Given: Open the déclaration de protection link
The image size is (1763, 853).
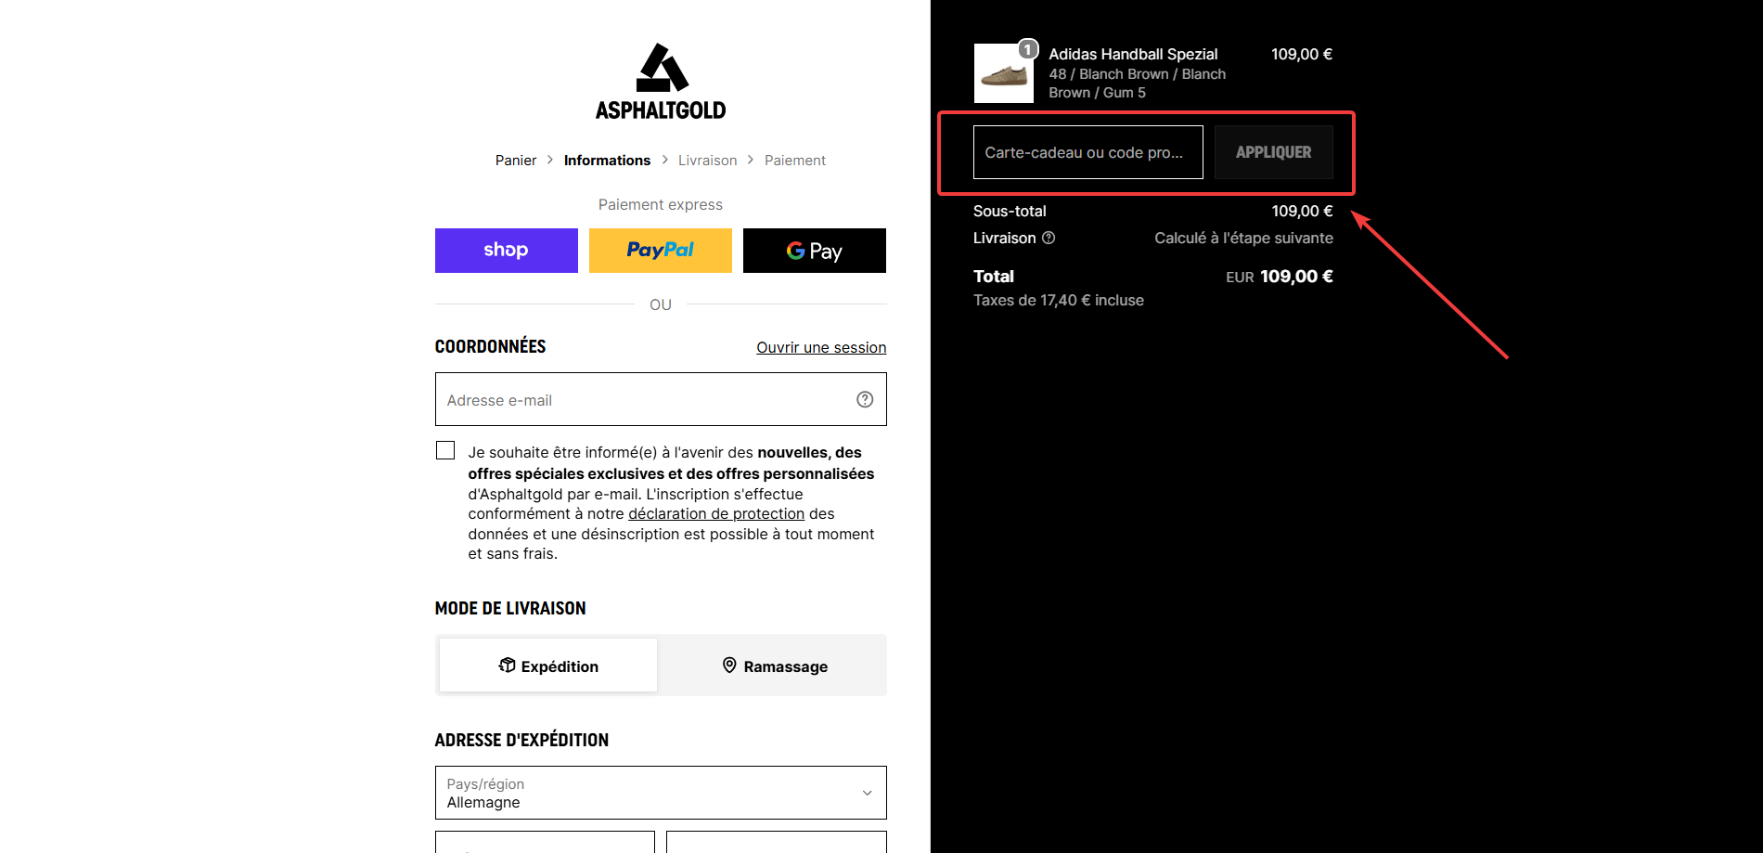Looking at the screenshot, I should [x=716, y=513].
